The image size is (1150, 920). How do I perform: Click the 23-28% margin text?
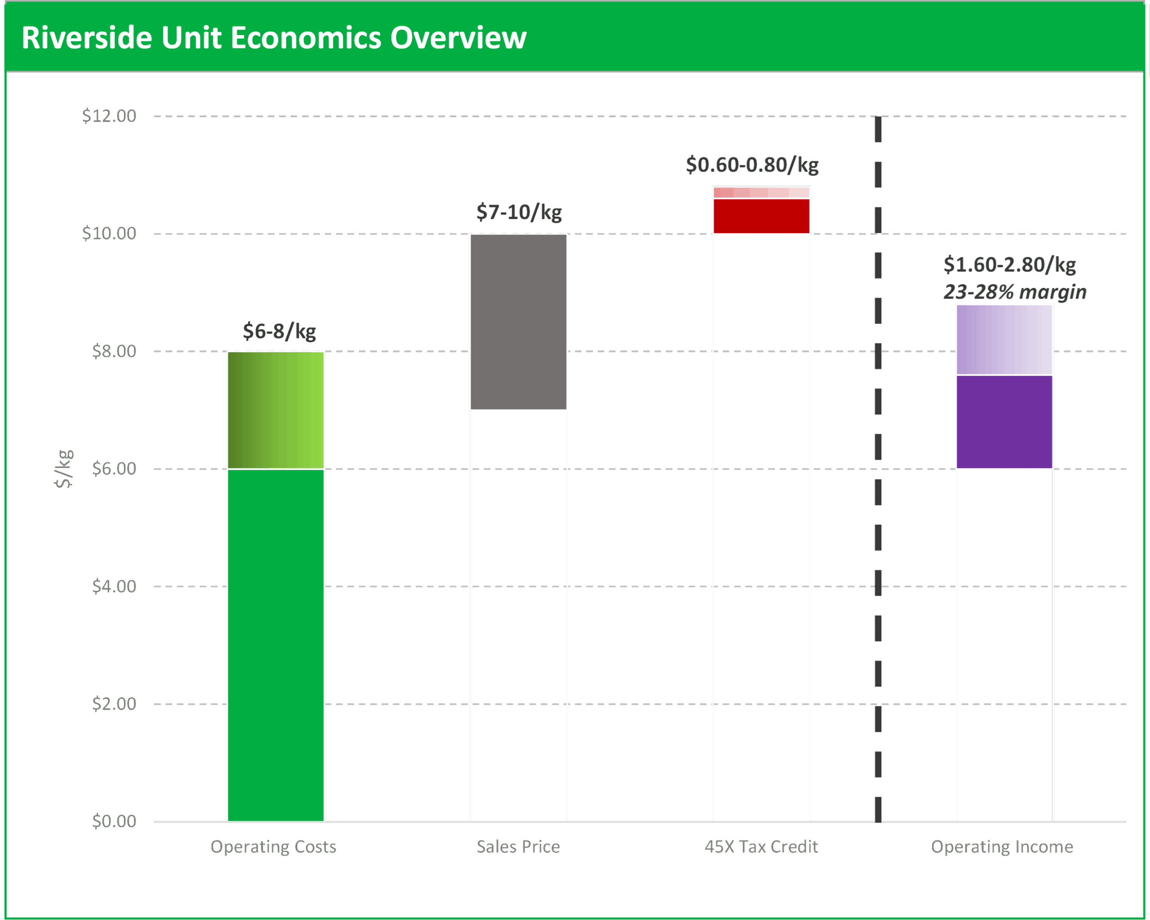[x=1014, y=292]
